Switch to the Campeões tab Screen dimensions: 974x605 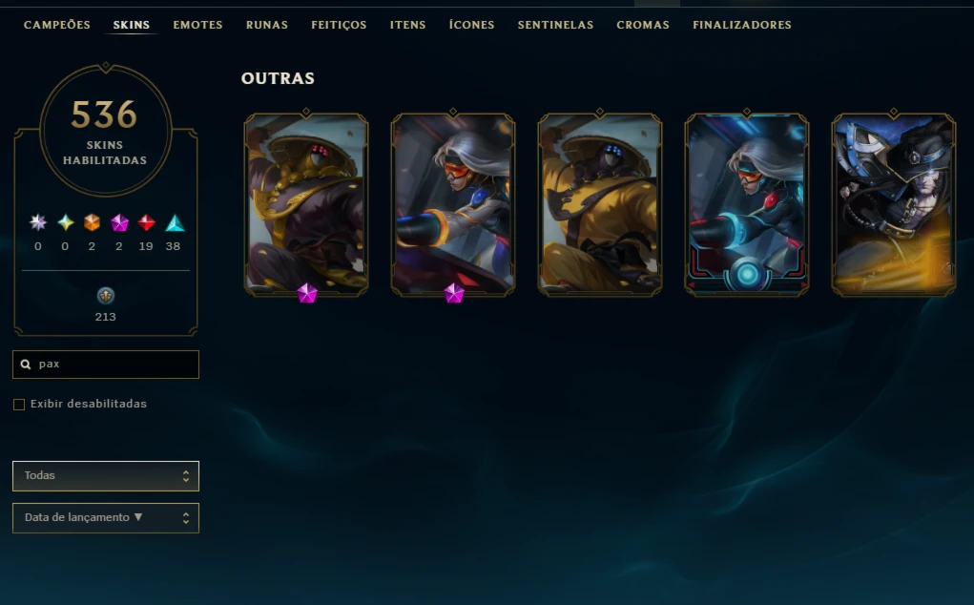(x=57, y=25)
